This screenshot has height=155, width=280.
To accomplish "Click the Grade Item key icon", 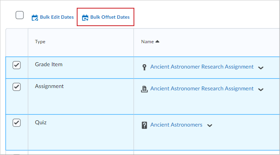I will coord(144,67).
